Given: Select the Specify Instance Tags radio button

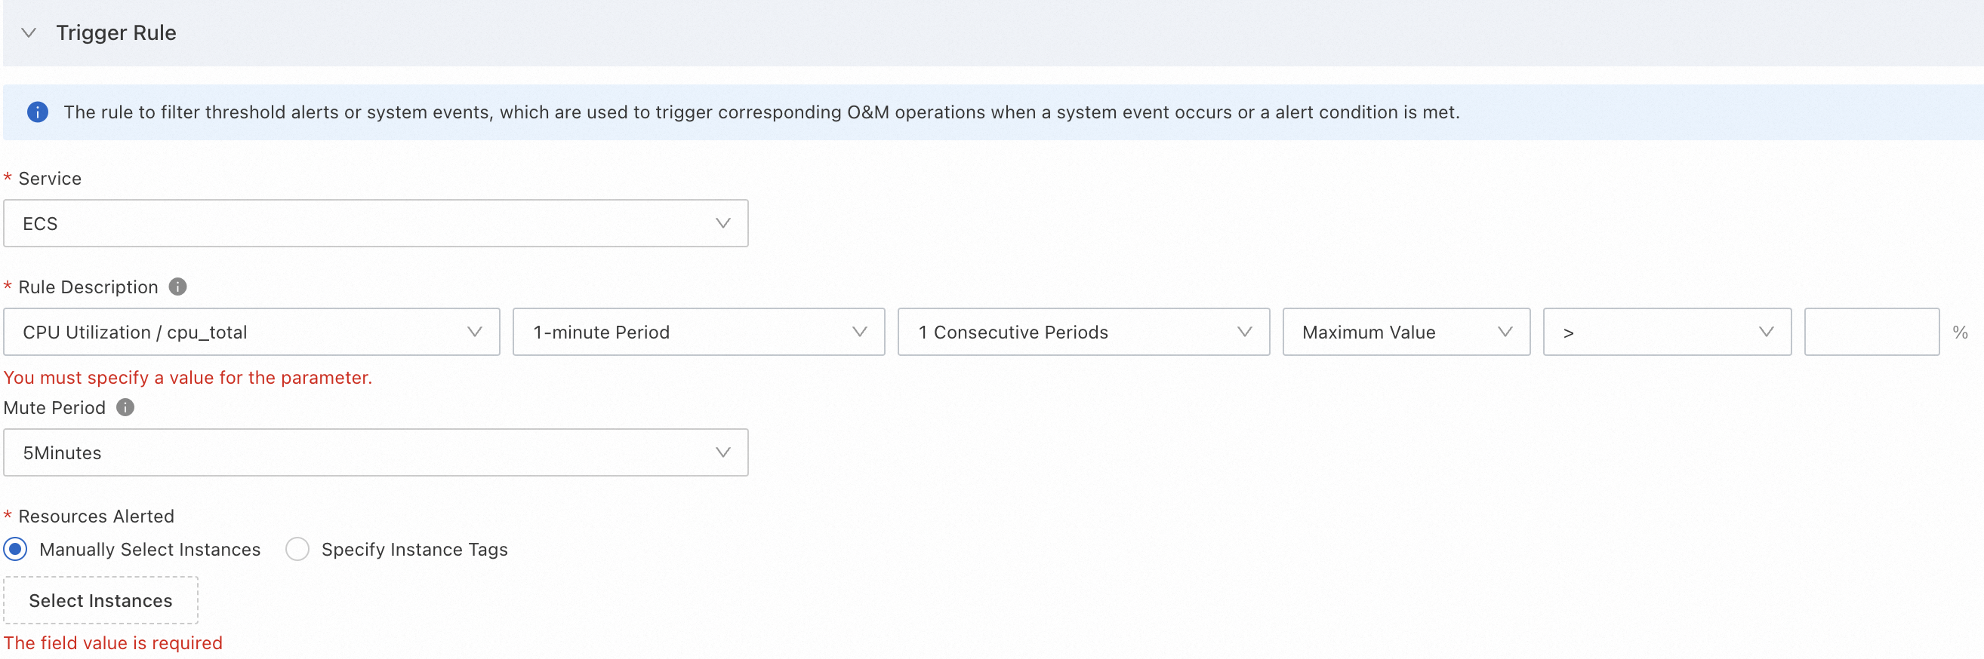Looking at the screenshot, I should (x=297, y=550).
